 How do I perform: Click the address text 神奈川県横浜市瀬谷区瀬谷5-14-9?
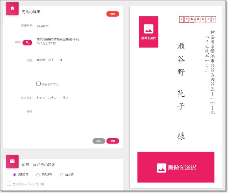point(58,39)
